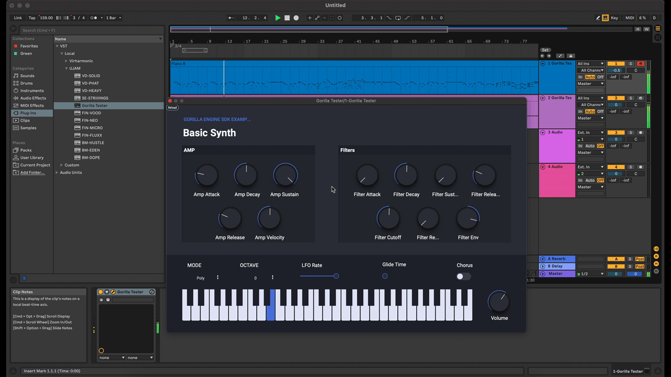Set track 4 Audio monitor to Auto
The width and height of the screenshot is (671, 377).
(x=590, y=181)
